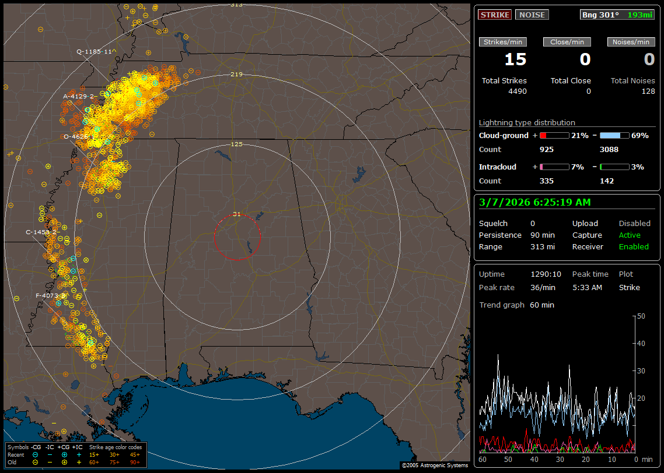Toggle the NOISE mode button
This screenshot has height=473, width=664.
coord(532,15)
